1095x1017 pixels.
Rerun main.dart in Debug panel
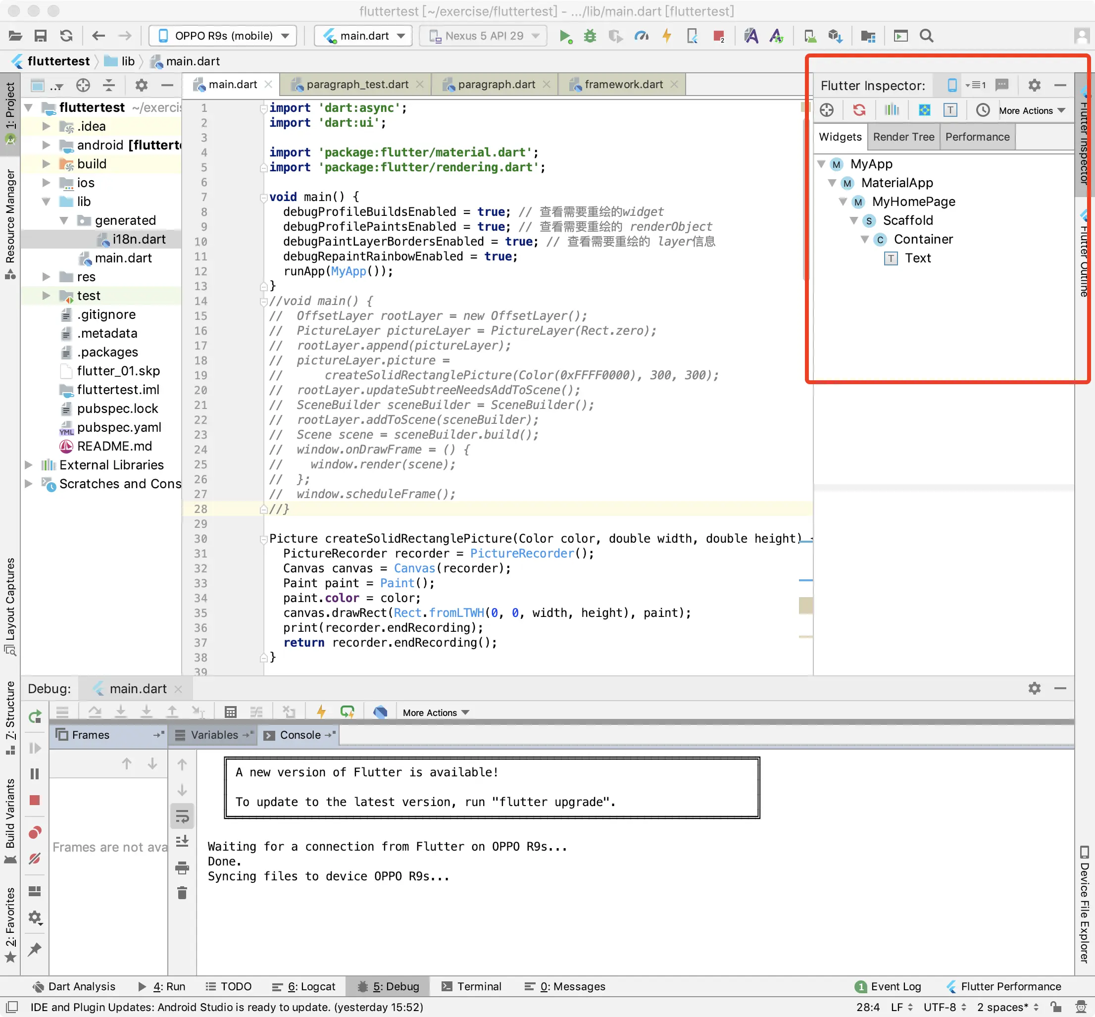[x=35, y=716]
